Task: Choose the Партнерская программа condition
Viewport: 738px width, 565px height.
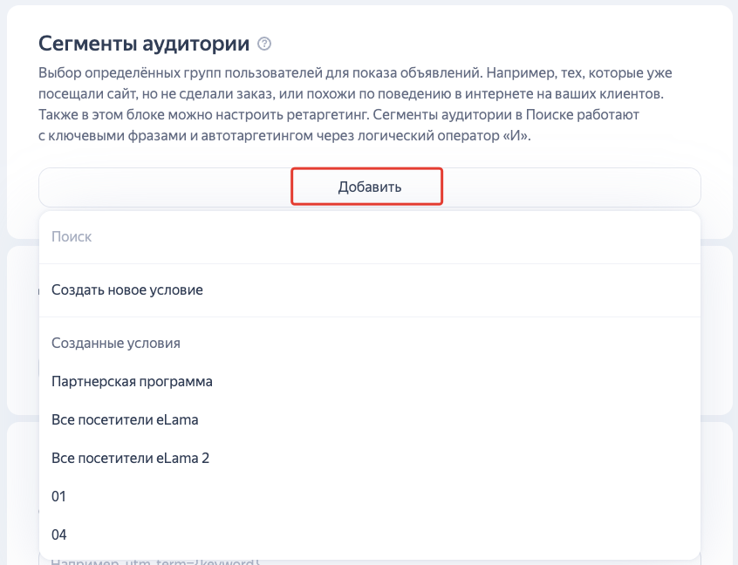Action: coord(133,381)
